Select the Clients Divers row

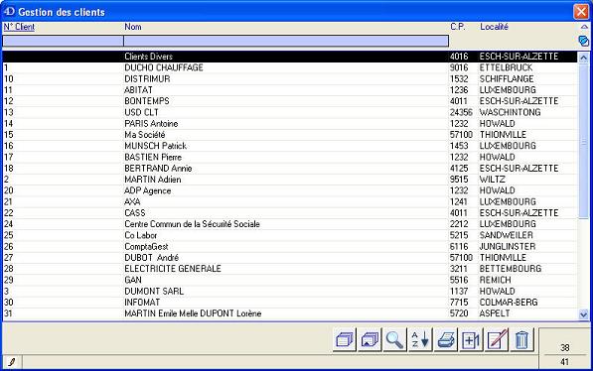click(290, 57)
